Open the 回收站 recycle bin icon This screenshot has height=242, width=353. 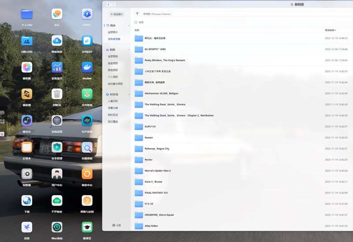coord(57,94)
